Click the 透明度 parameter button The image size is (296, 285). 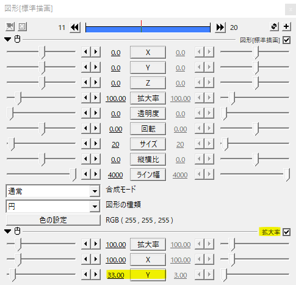[x=148, y=113]
